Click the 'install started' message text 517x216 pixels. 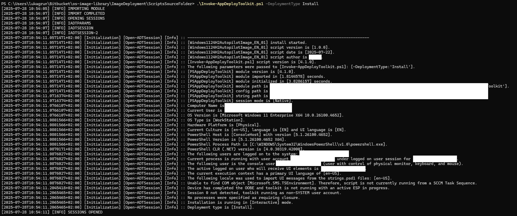[288, 43]
